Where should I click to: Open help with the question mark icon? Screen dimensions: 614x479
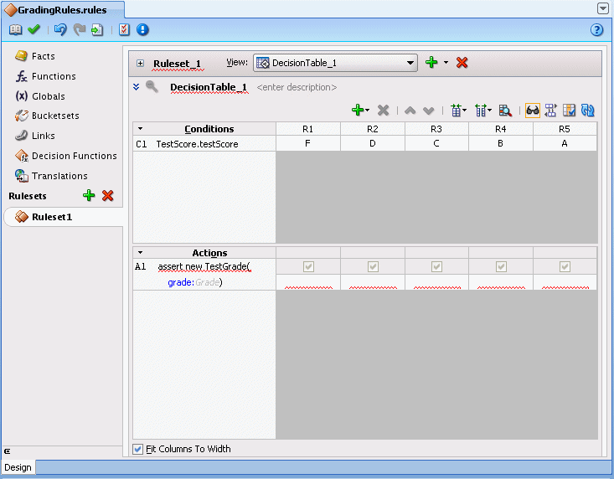click(x=596, y=30)
